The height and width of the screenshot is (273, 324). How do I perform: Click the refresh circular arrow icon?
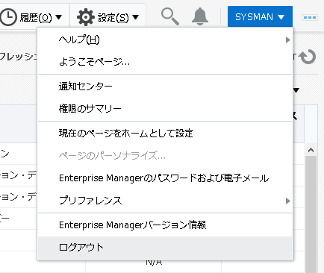tap(308, 57)
